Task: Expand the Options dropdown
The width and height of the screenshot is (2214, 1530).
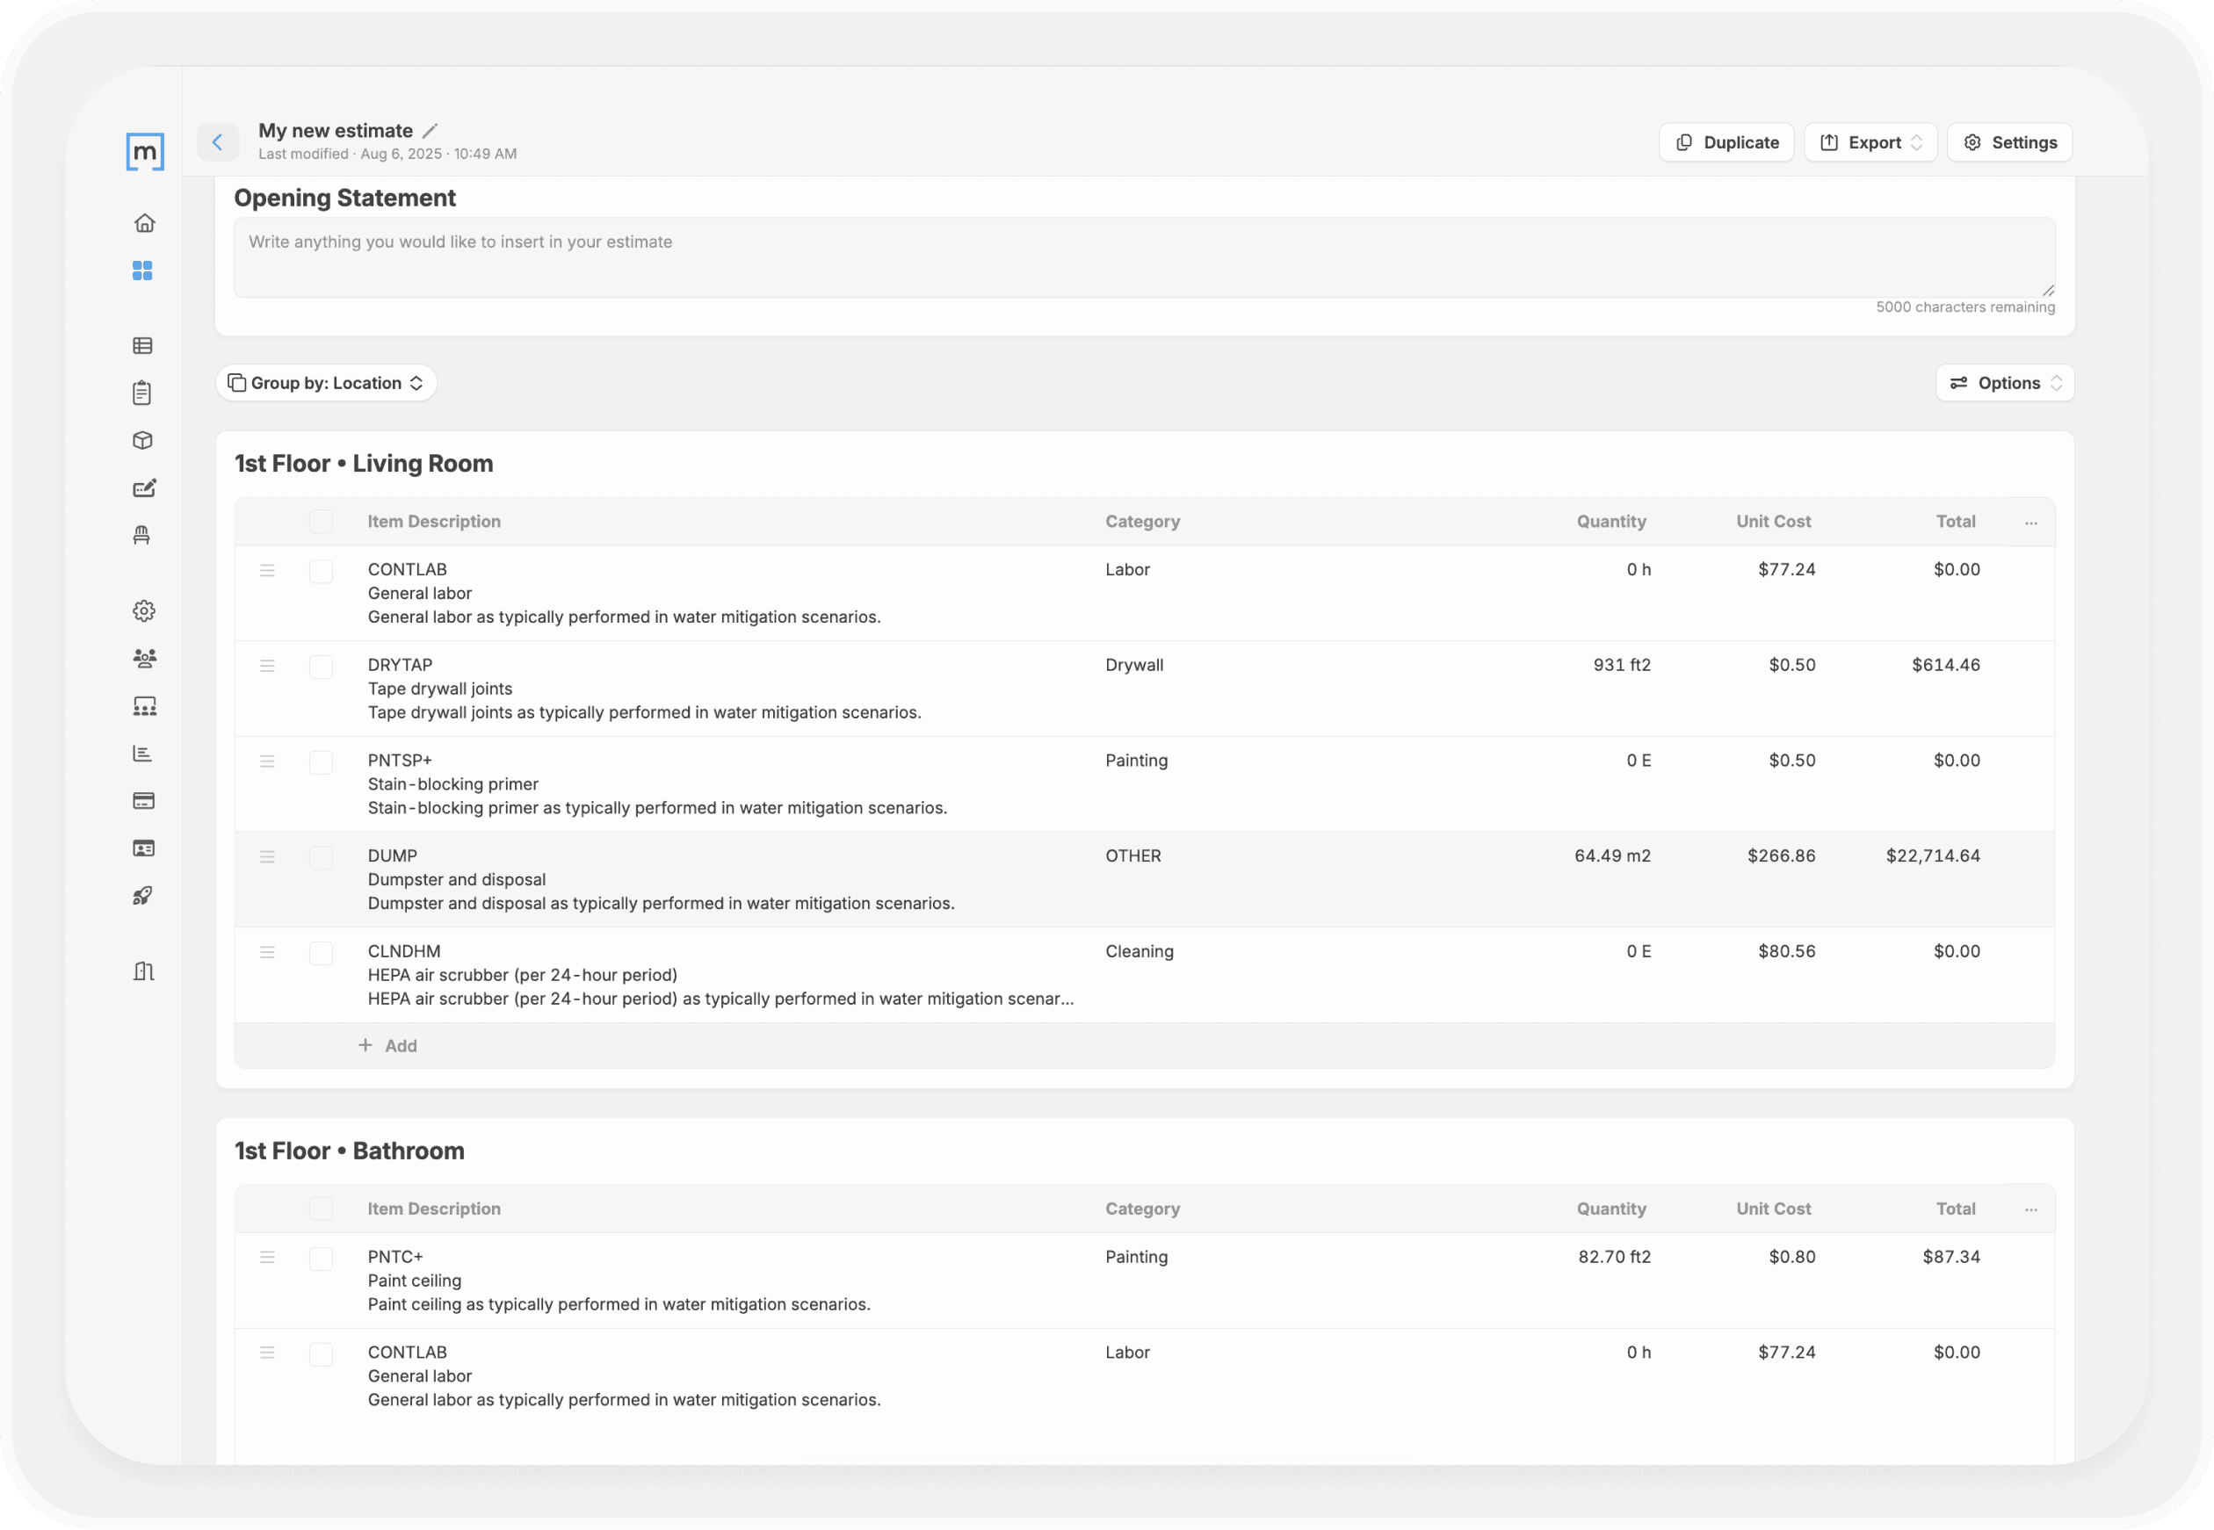Action: point(2004,384)
